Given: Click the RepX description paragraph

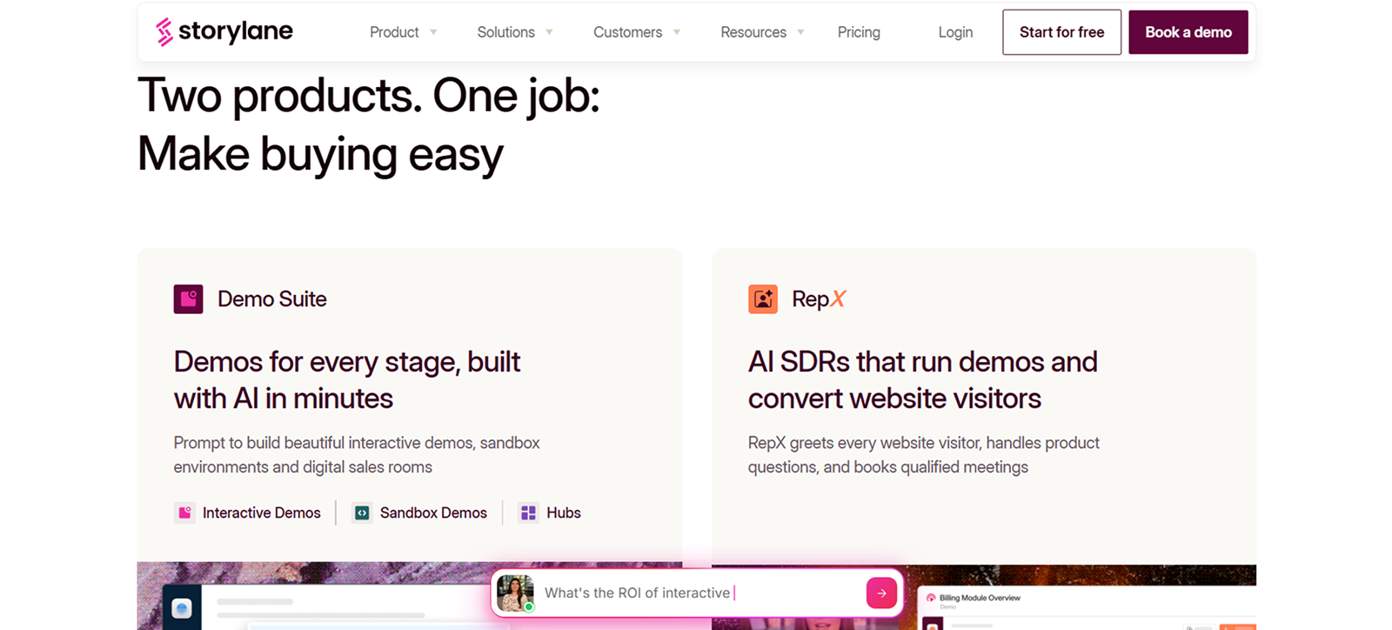Looking at the screenshot, I should tap(924, 454).
